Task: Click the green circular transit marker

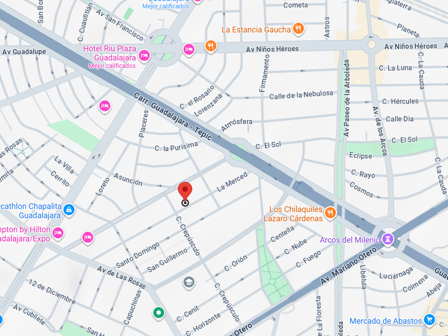Action: coord(158,313)
